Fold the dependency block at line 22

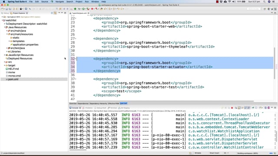coord(76,18)
